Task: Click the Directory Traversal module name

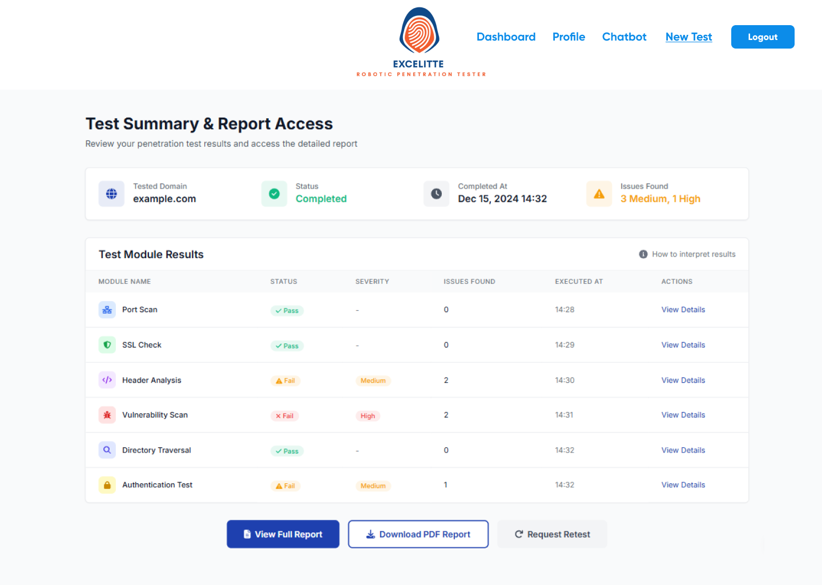Action: [x=156, y=450]
